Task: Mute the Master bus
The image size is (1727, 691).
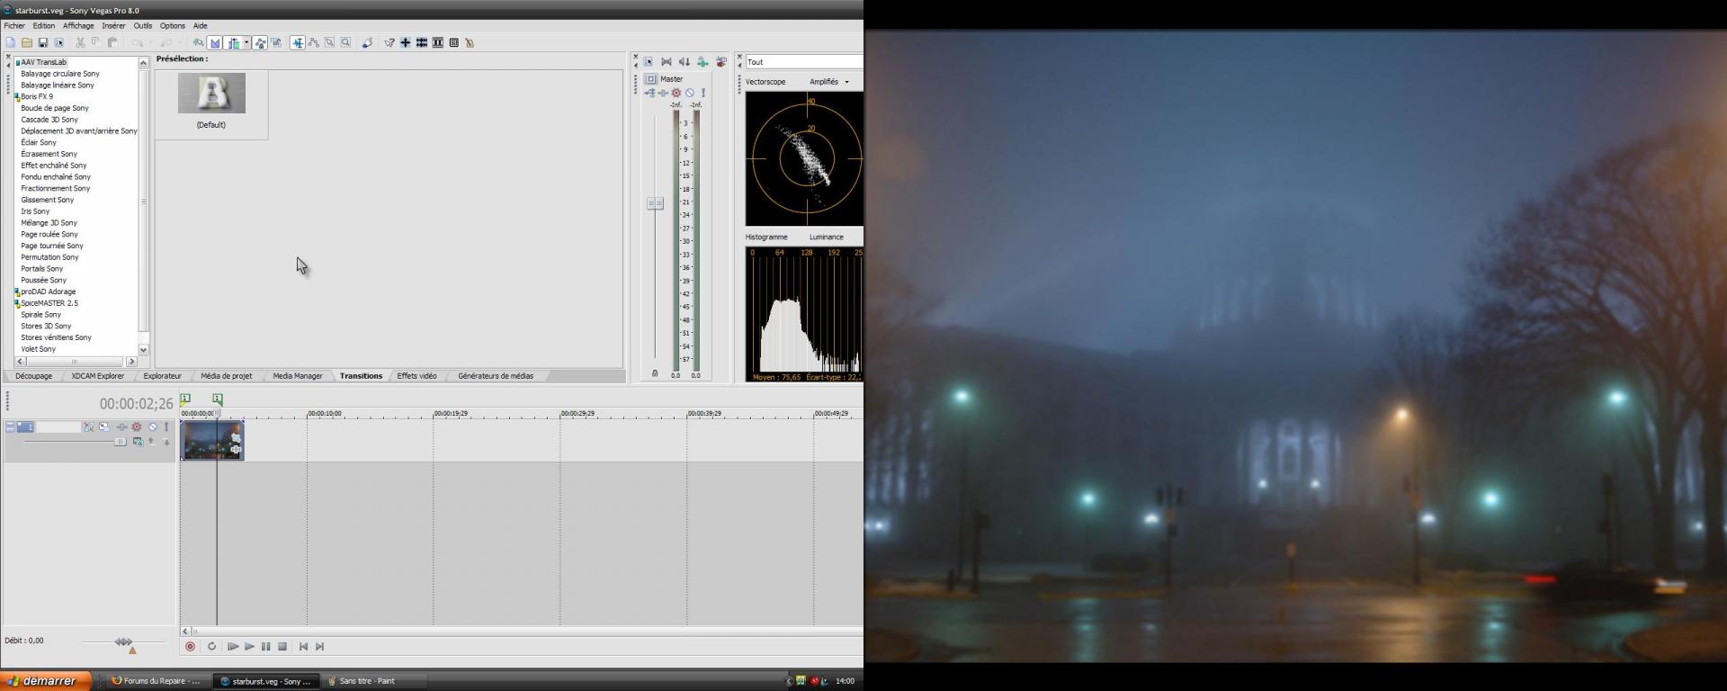Action: click(690, 93)
